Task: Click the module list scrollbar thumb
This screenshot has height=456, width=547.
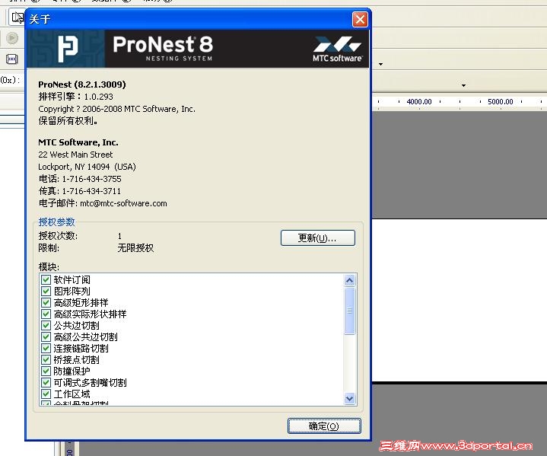Action: coord(349,311)
